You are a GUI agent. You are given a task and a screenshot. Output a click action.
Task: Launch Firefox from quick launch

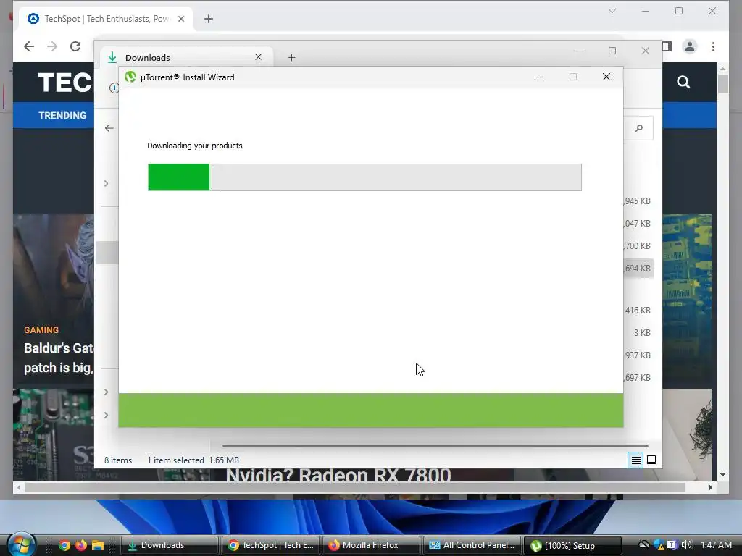81,545
